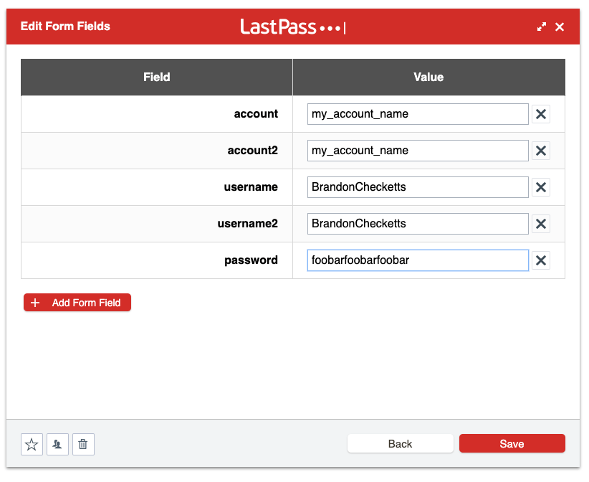The height and width of the screenshot is (482, 589).
Task: Delete this entry via trash icon
Action: (x=83, y=443)
